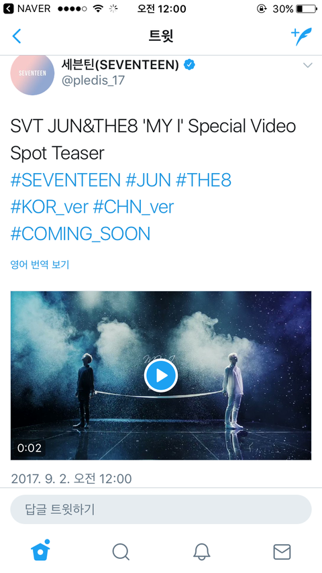Expand the tweet options chevron

tap(308, 65)
